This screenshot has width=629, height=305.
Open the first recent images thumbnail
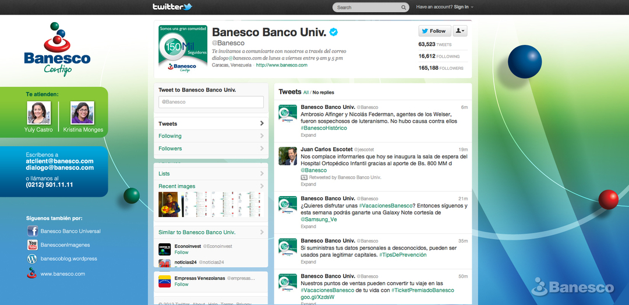pyautogui.click(x=169, y=204)
